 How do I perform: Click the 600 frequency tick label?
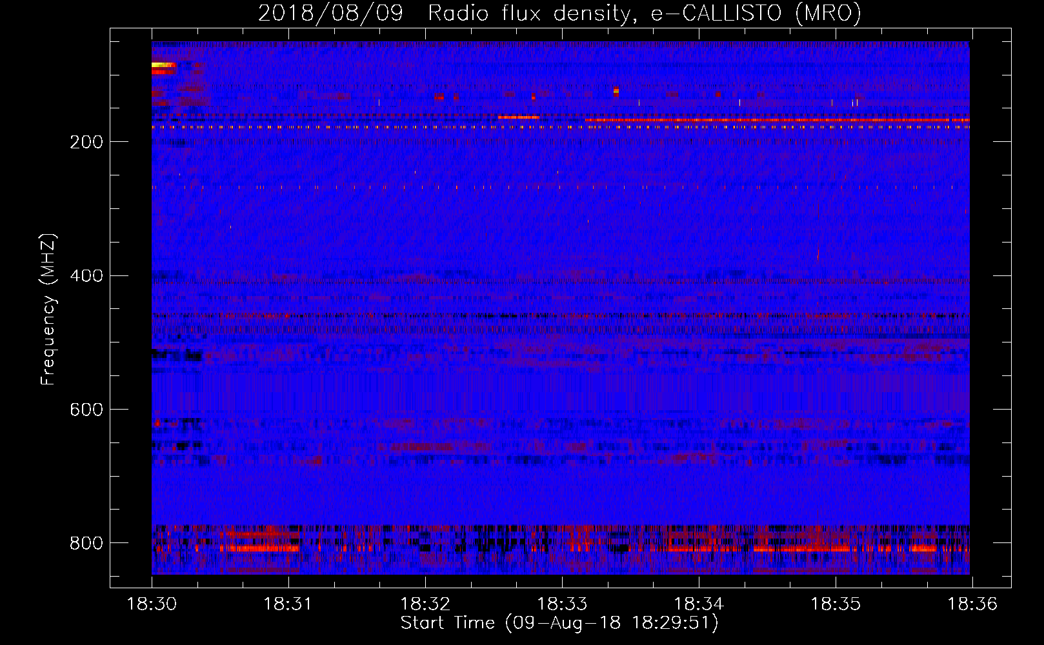click(86, 410)
